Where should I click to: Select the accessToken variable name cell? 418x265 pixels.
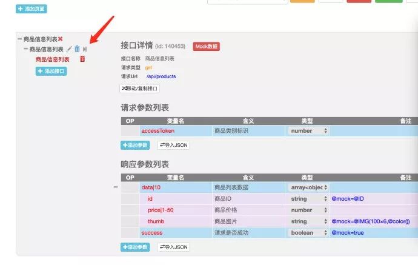pos(176,131)
